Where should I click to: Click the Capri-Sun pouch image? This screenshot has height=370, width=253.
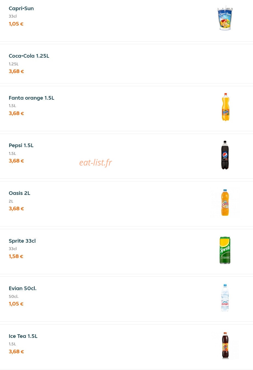(x=225, y=18)
